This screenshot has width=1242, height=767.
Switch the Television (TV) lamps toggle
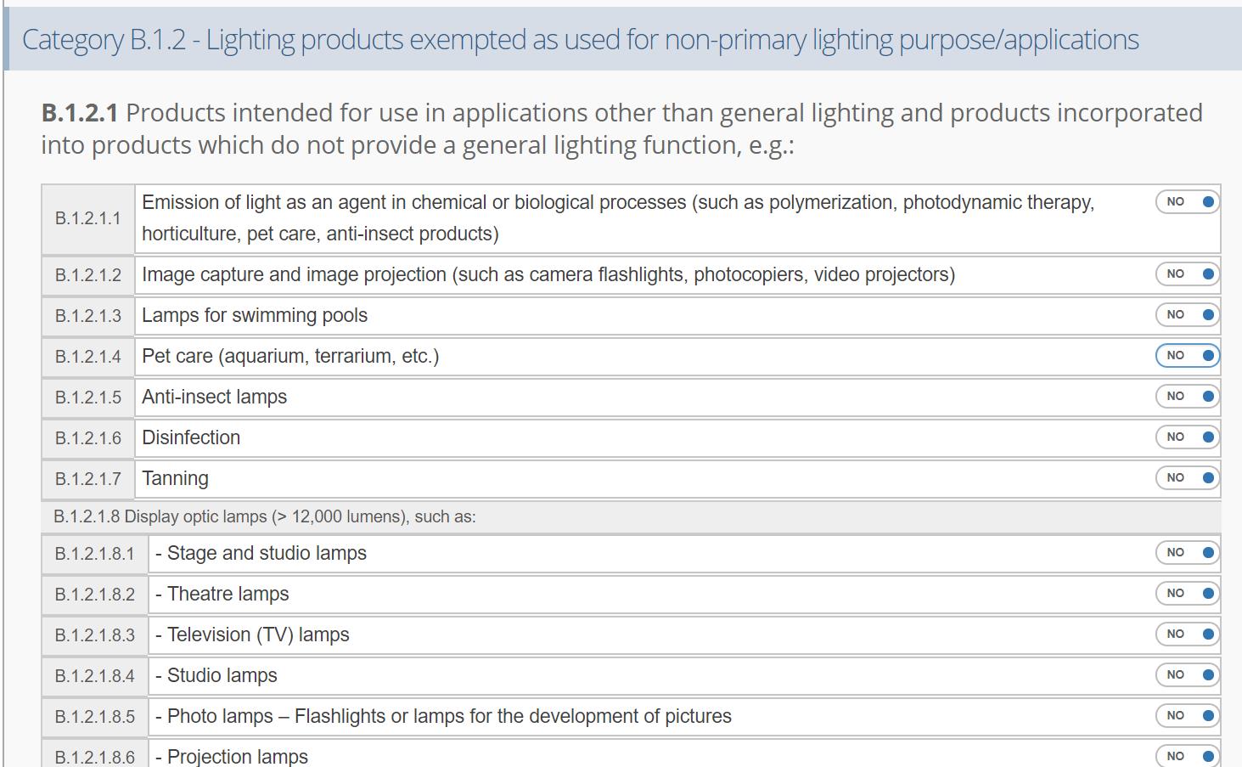(1187, 634)
